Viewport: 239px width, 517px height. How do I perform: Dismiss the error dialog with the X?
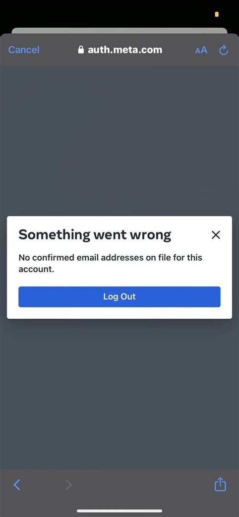click(x=216, y=235)
